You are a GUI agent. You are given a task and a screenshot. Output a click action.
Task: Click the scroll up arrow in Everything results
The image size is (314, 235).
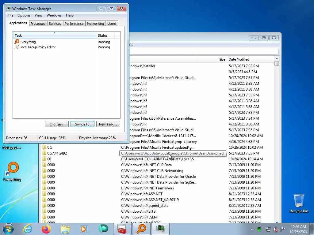coord(277,58)
